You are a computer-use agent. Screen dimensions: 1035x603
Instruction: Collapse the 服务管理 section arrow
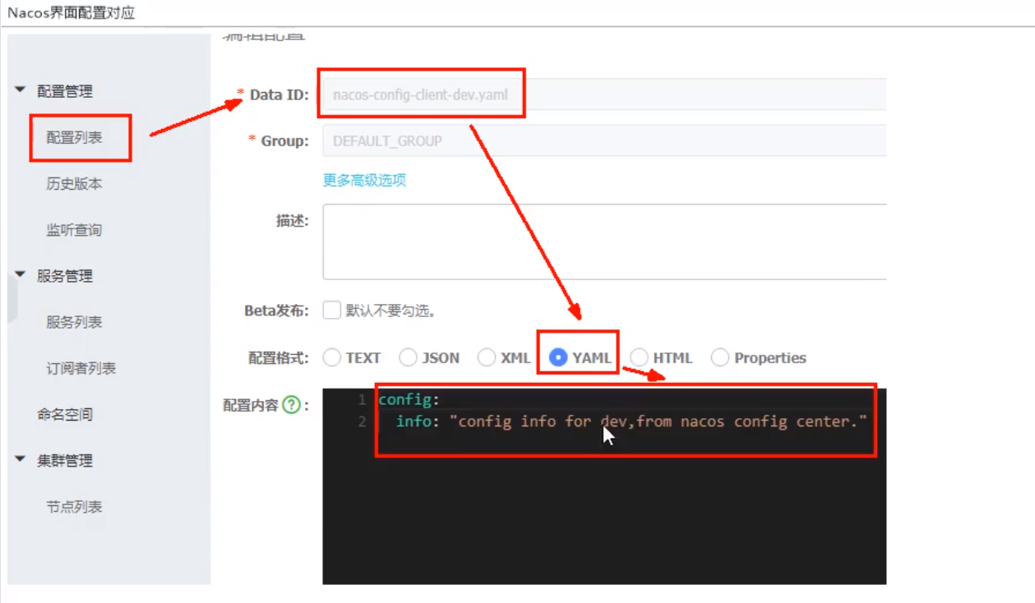21,274
